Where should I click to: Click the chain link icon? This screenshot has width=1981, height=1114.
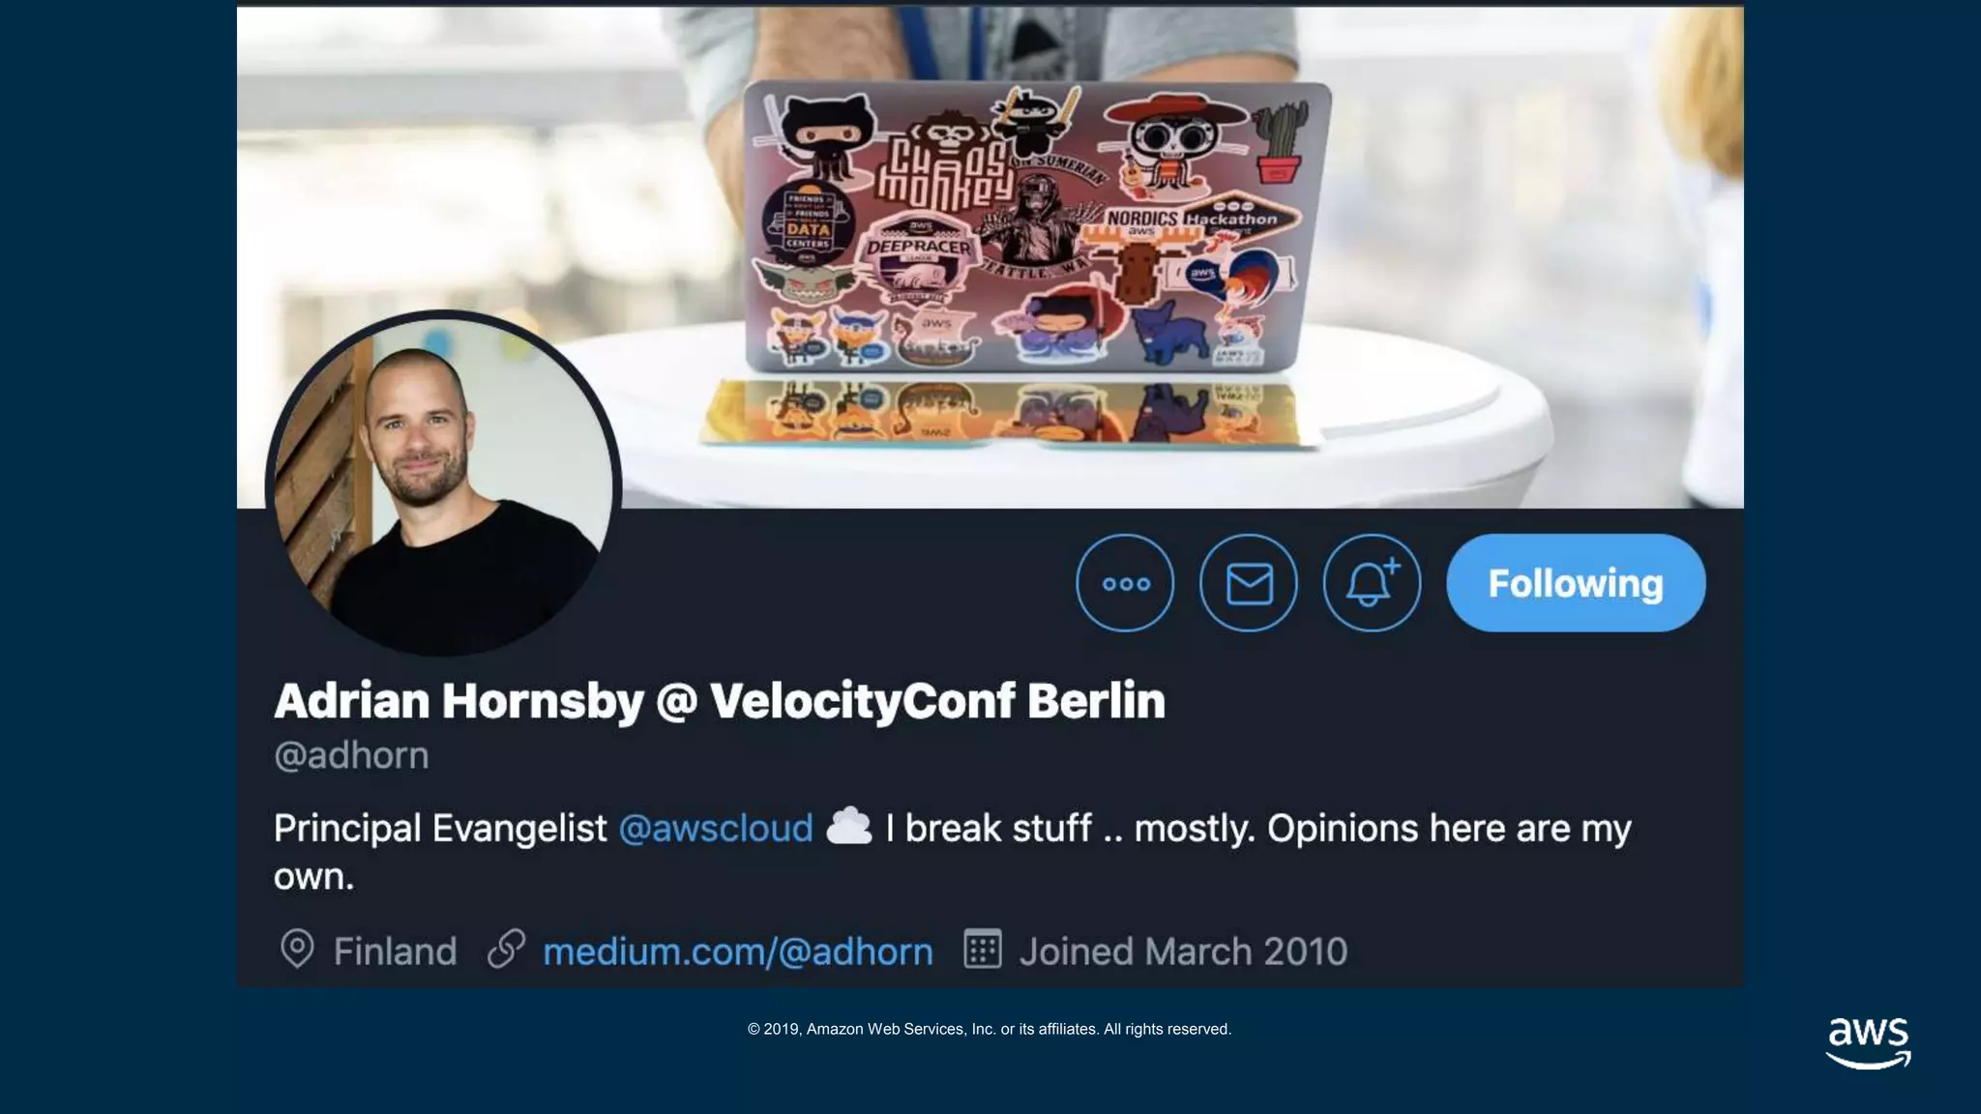coord(506,950)
